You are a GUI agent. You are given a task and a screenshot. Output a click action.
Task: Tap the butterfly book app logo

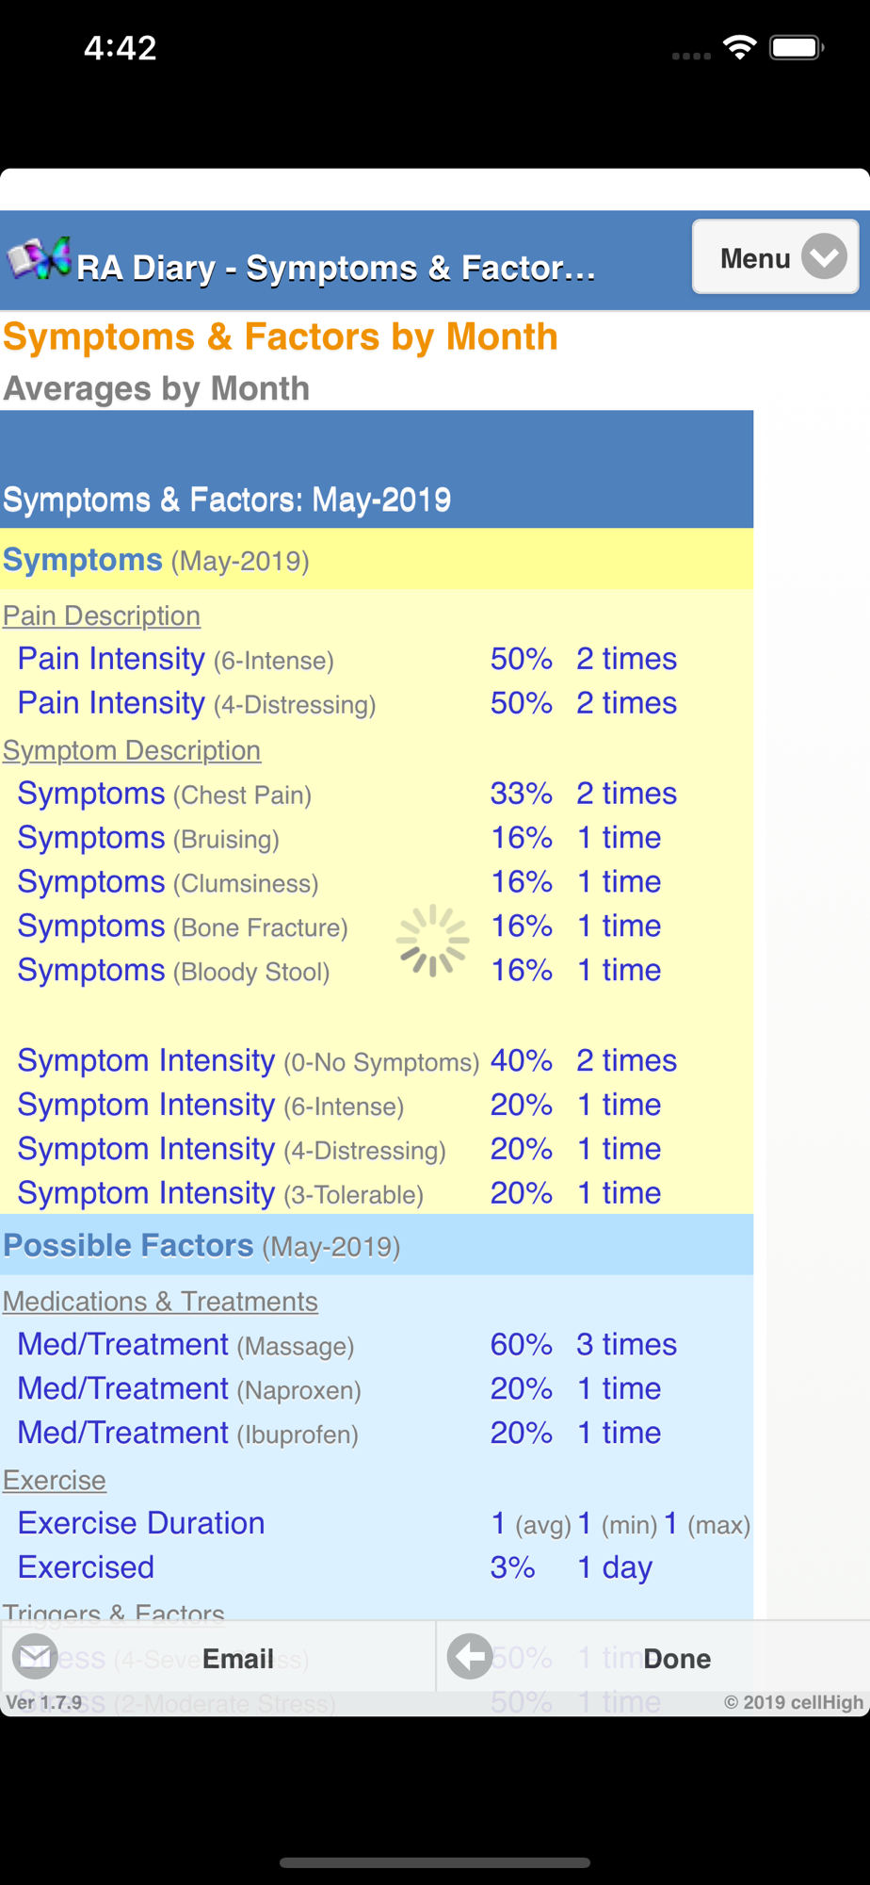click(x=40, y=259)
